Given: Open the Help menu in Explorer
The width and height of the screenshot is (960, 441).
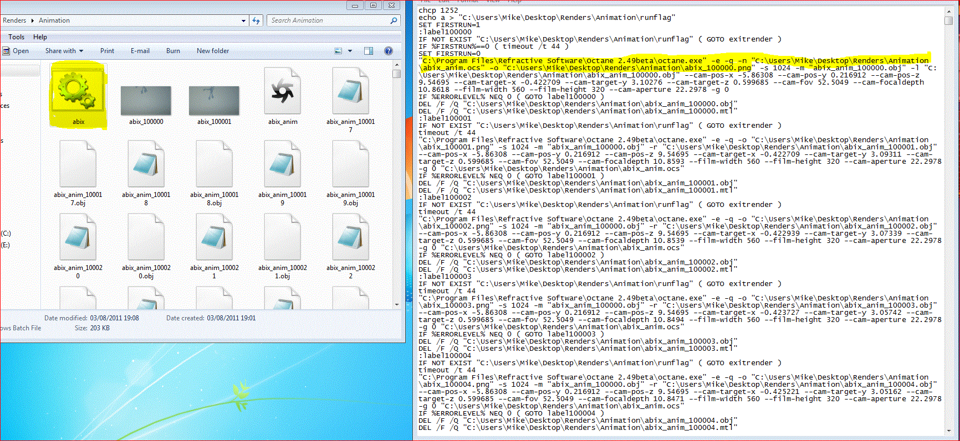Looking at the screenshot, I should point(40,37).
